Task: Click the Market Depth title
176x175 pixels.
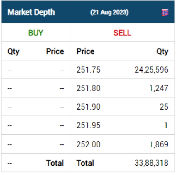Action: click(31, 13)
